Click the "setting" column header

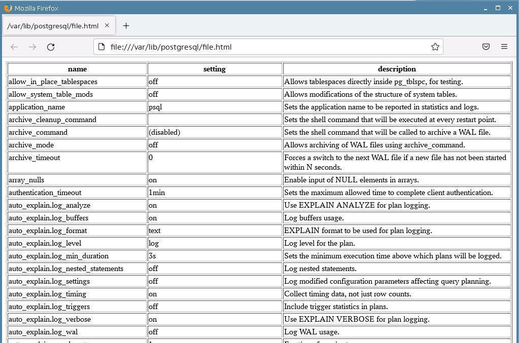[x=214, y=69]
